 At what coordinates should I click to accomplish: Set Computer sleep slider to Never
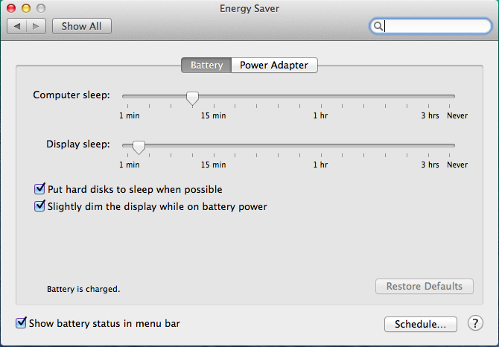[x=454, y=97]
